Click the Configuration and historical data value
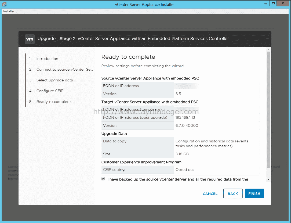Screen dimensions: 291x223 point(212,143)
